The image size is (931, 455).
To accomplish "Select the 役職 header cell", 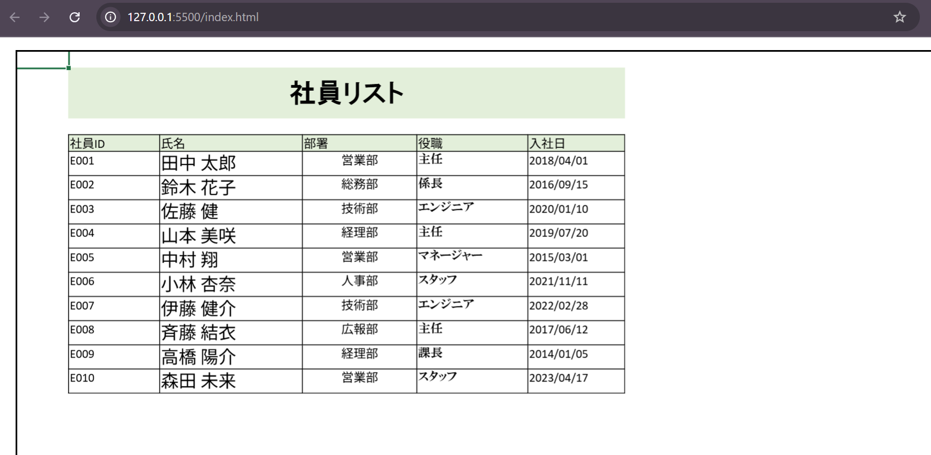I will pyautogui.click(x=472, y=144).
